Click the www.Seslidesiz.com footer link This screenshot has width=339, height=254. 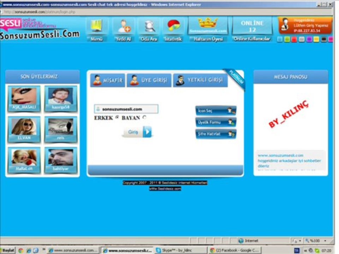tap(165, 188)
